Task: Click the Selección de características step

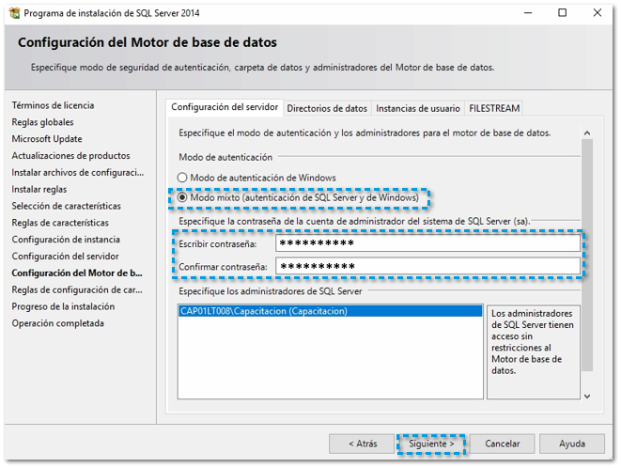Action: [x=66, y=206]
